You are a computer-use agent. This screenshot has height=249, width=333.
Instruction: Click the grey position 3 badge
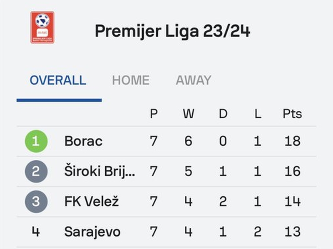36,201
